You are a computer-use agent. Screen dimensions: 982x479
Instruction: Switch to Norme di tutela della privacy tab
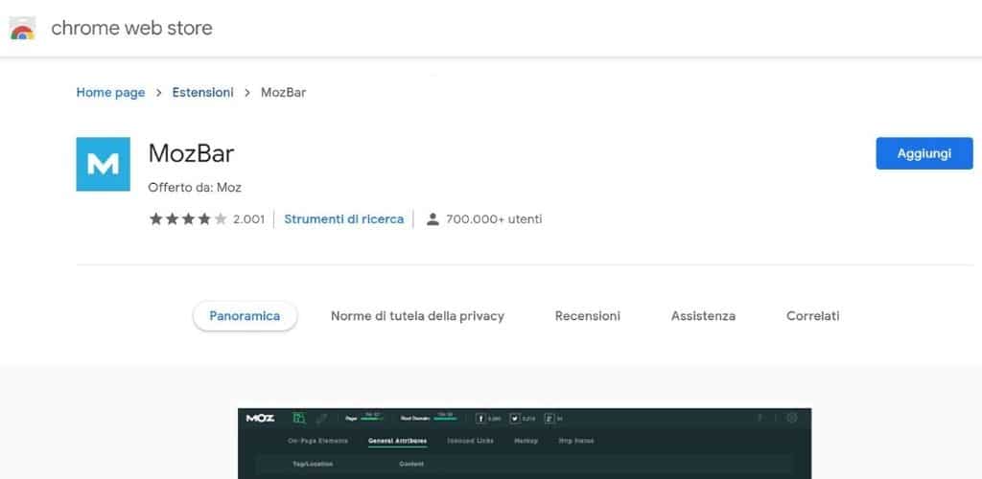417,316
